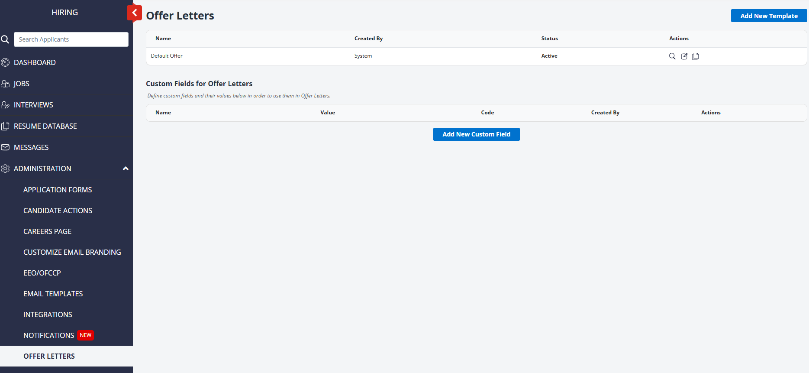The height and width of the screenshot is (373, 809).
Task: Select Email Templates in Administration
Action: tap(53, 294)
